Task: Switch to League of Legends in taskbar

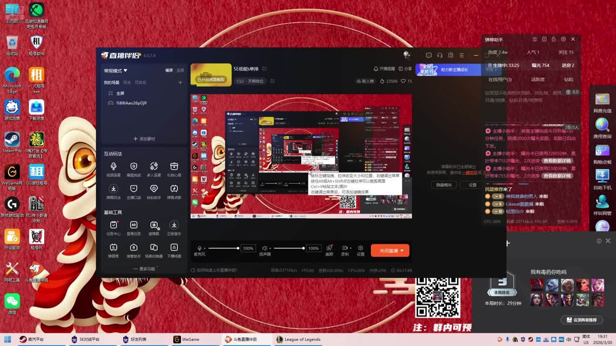Action: click(298, 339)
